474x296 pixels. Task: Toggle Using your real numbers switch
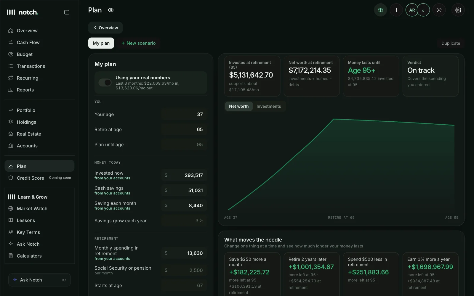tap(105, 83)
